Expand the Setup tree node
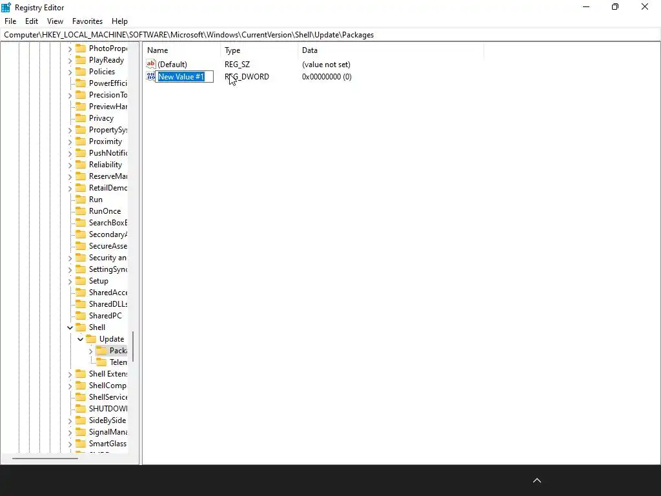This screenshot has height=496, width=661. point(70,282)
